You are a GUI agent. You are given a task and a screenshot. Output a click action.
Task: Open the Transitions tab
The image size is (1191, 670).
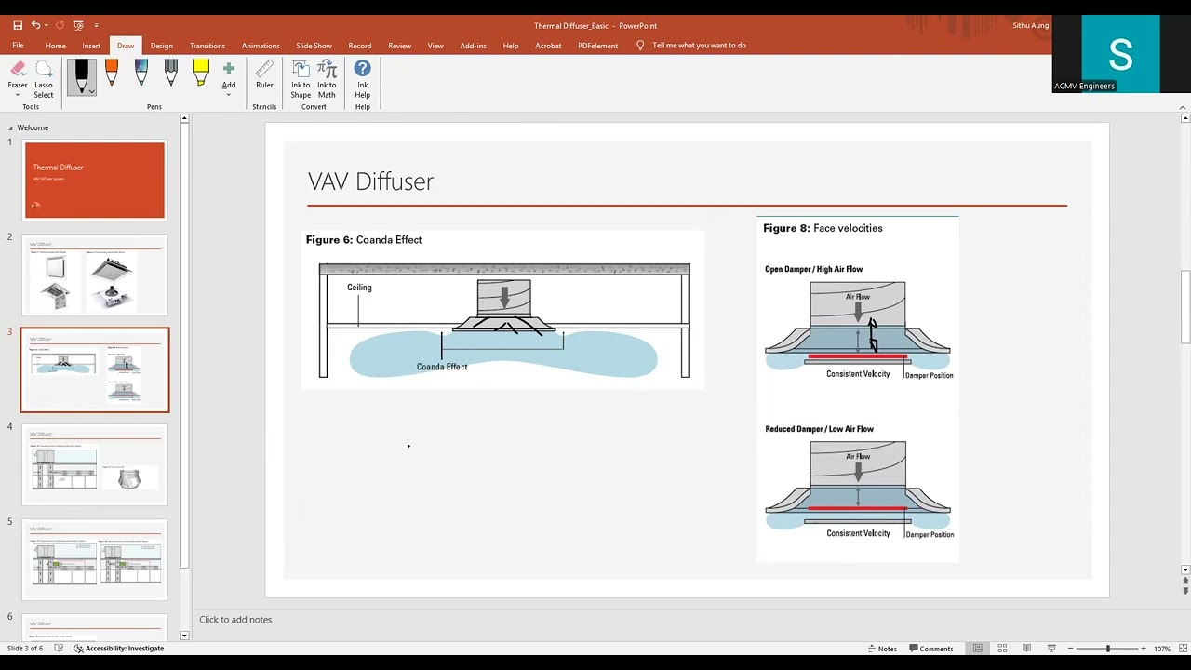(207, 46)
